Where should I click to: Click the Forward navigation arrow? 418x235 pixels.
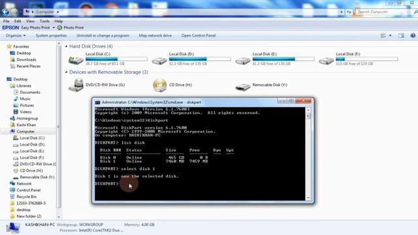click(14, 12)
